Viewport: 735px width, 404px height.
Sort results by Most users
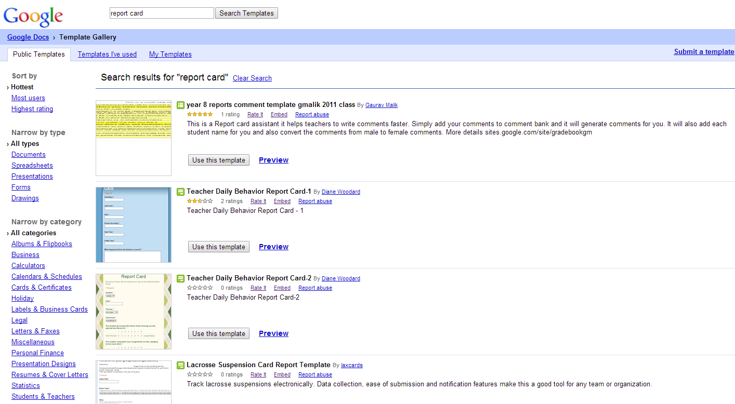pyautogui.click(x=28, y=98)
